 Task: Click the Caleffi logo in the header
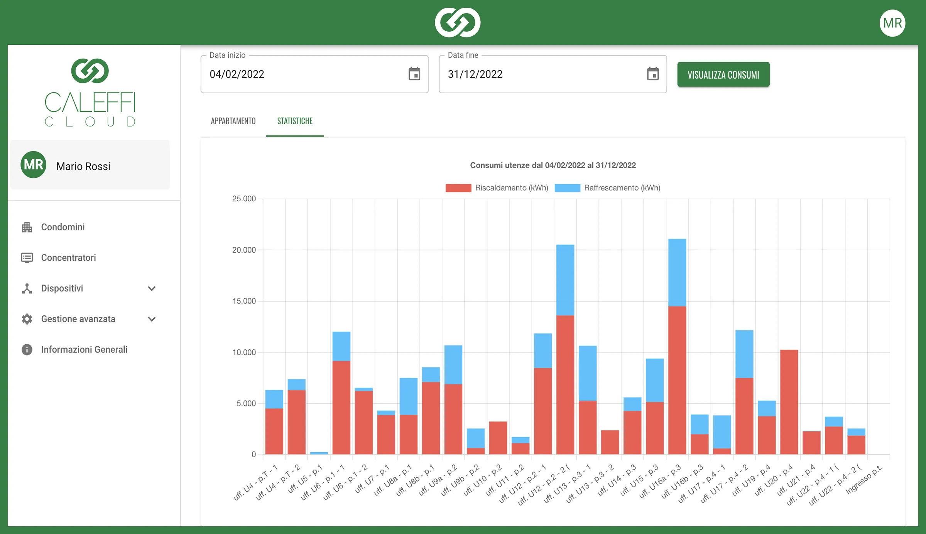(458, 22)
